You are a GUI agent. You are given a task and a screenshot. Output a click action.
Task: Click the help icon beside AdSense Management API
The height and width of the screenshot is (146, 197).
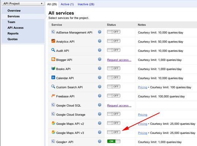[100, 32]
